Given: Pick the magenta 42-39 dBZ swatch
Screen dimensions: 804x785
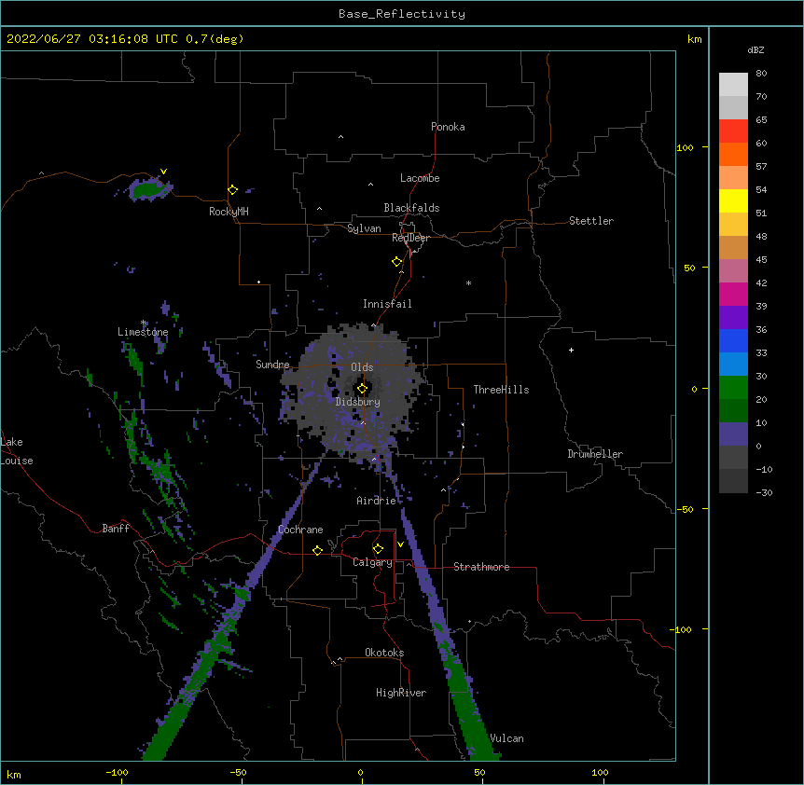Looking at the screenshot, I should [733, 294].
